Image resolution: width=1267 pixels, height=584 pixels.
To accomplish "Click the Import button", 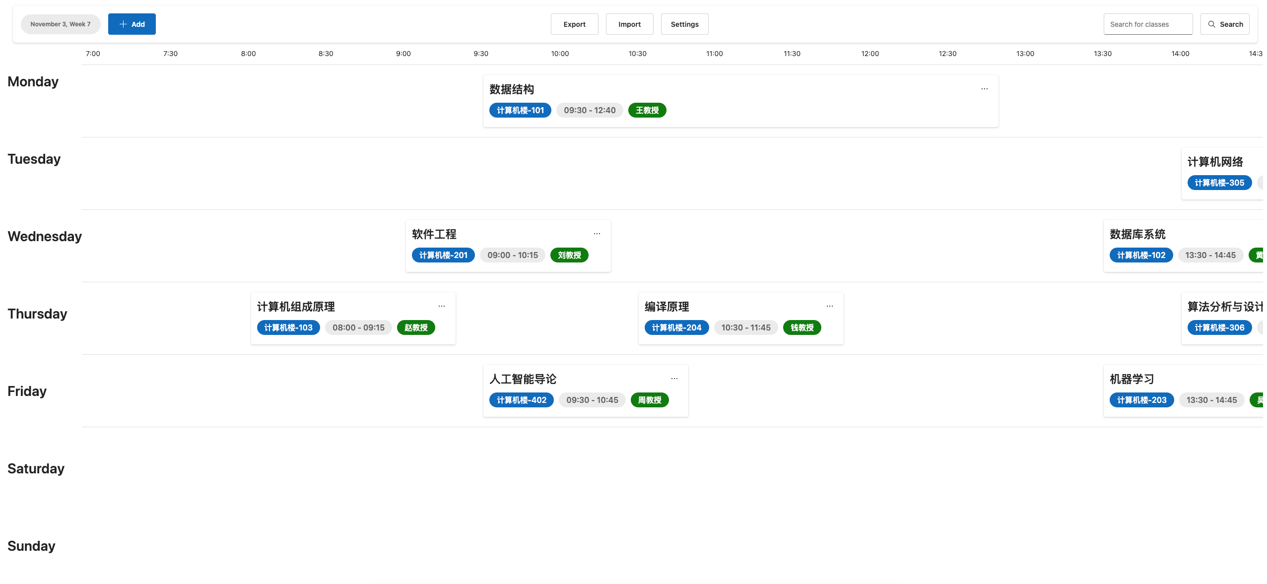I will 629,23.
